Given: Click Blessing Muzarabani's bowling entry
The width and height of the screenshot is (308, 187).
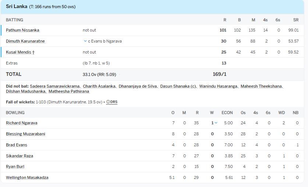Looking at the screenshot, I should coord(25,134).
